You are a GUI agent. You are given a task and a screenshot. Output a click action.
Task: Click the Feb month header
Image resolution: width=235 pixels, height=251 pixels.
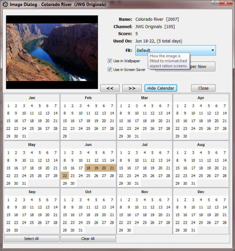(x=88, y=98)
